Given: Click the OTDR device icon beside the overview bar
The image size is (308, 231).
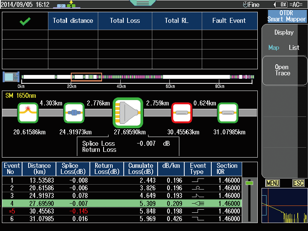Looking at the screenshot, I should tap(9, 76).
